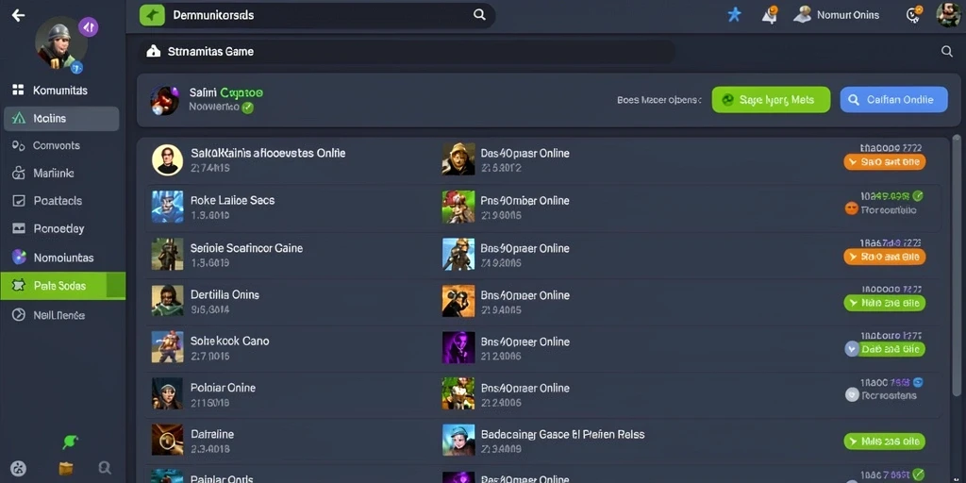Open the user avatar at top right

pyautogui.click(x=948, y=14)
